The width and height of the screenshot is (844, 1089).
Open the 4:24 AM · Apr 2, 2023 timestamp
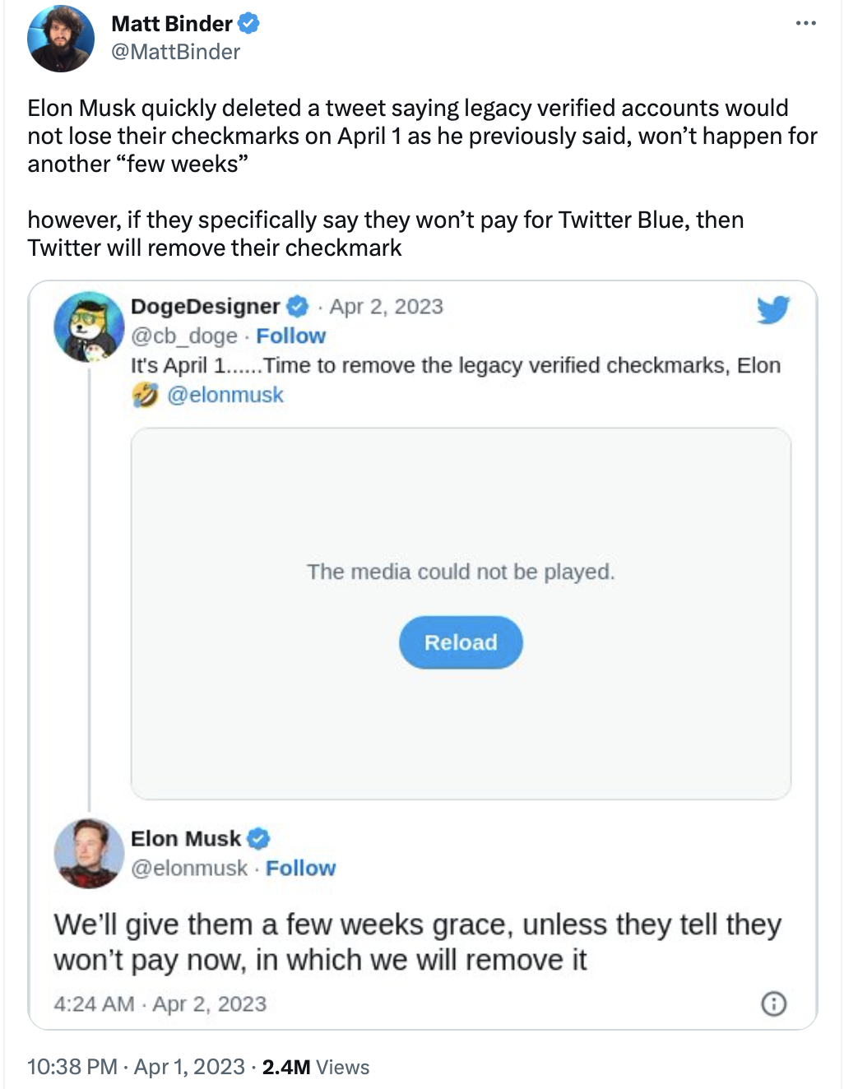(x=160, y=1003)
